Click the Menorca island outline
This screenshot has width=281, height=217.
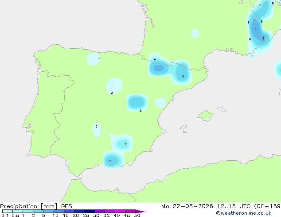click(x=221, y=109)
